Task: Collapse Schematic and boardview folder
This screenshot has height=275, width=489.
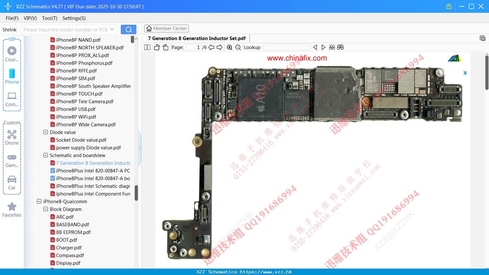Action: click(46, 155)
